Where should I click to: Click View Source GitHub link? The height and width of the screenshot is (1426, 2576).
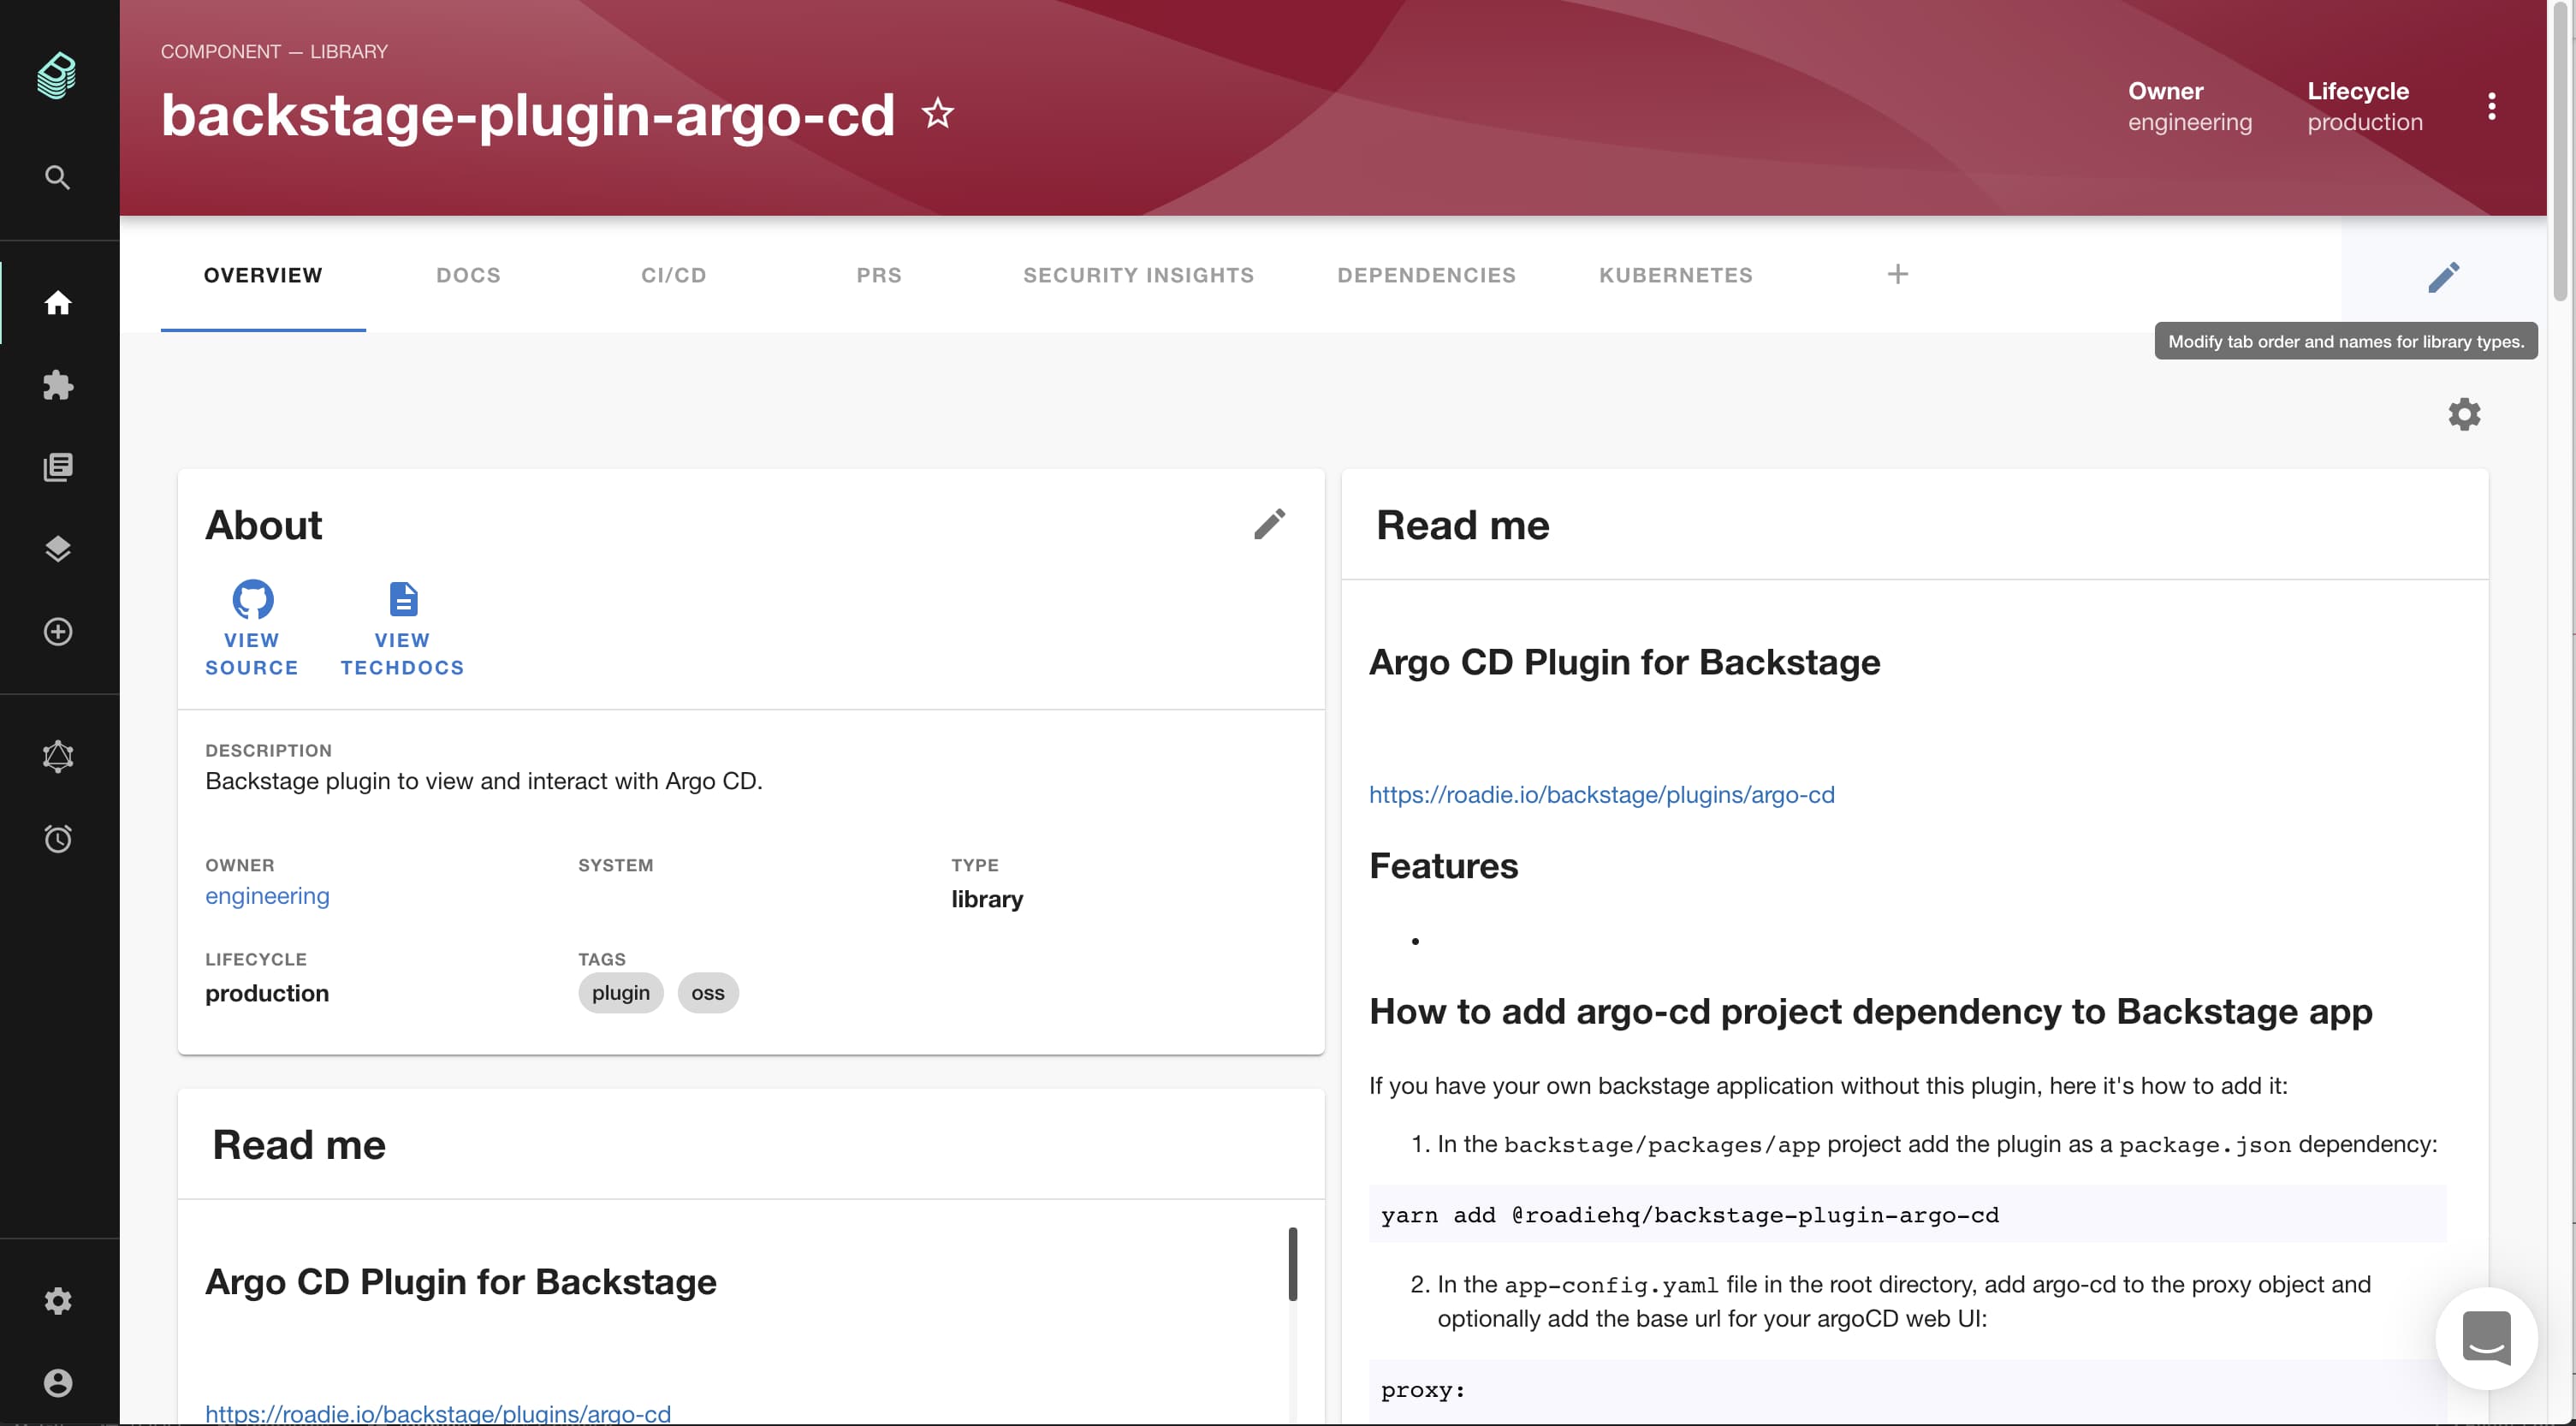coord(252,627)
